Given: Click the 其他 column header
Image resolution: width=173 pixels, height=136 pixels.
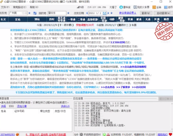Looking at the screenshot, I should point(157,19).
